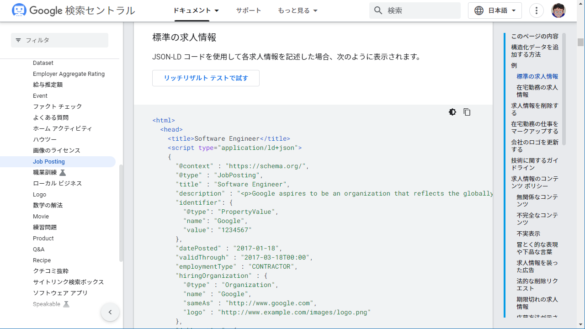Jump to 不完全なコンテンツ section
585x329 pixels.
pos(537,219)
